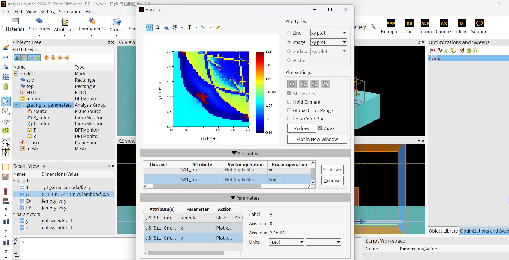Open the Units (1e0) dropdown
Image resolution: width=509 pixels, height=260 pixels.
point(286,242)
